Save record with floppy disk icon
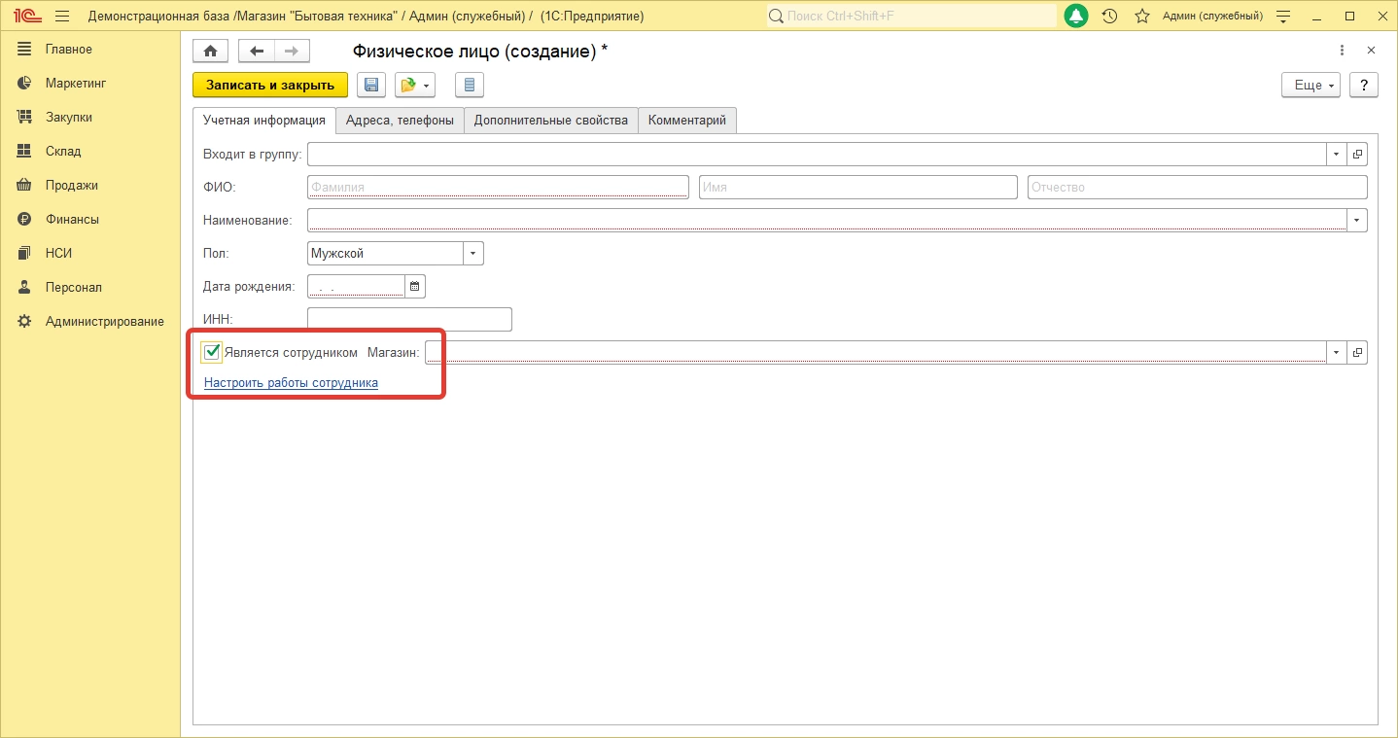This screenshot has width=1398, height=738. click(371, 86)
